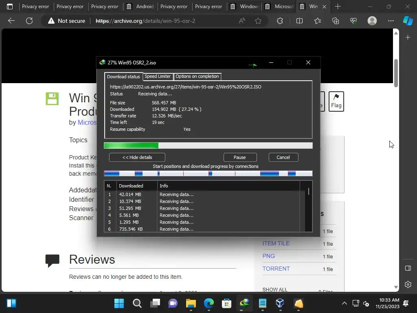Open the TORRENT download link
This screenshot has width=417, height=313.
[x=276, y=269]
